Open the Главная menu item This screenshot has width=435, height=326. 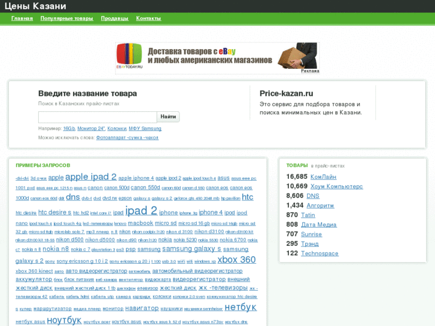pyautogui.click(x=22, y=19)
